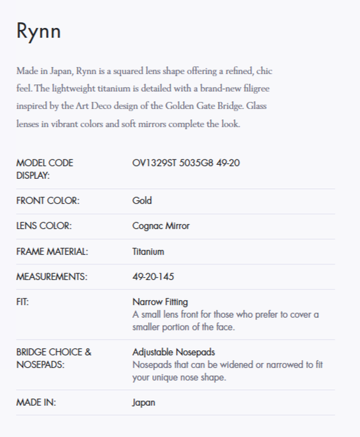Click the Rynn product title
The width and height of the screenshot is (360, 437).
[39, 31]
